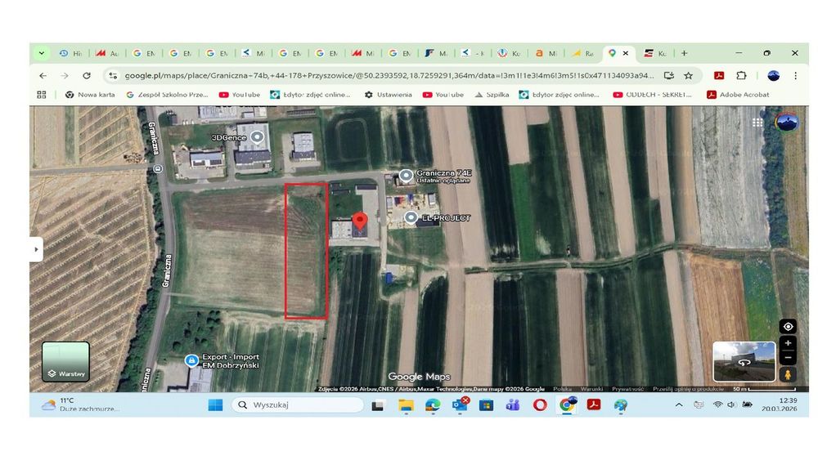Open the bookmarks apps grid icon

(x=42, y=95)
